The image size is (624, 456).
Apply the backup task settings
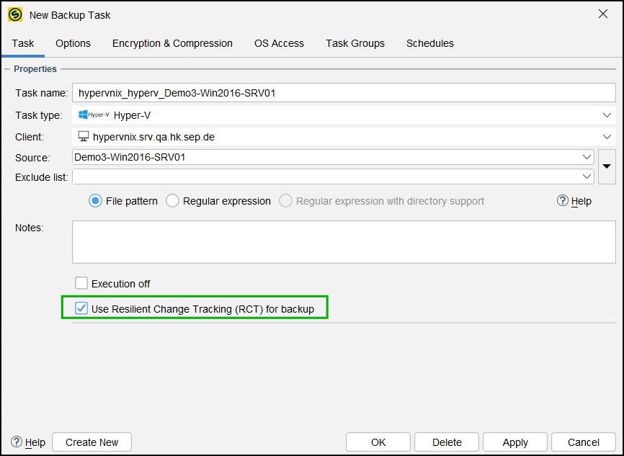click(514, 442)
